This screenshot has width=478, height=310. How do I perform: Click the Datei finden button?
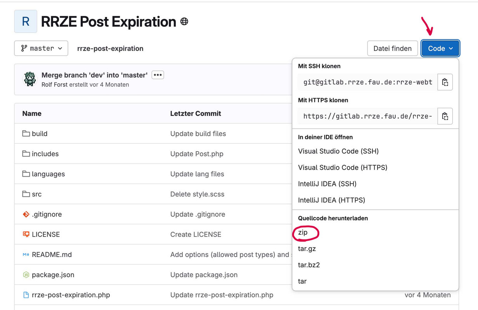coord(392,48)
